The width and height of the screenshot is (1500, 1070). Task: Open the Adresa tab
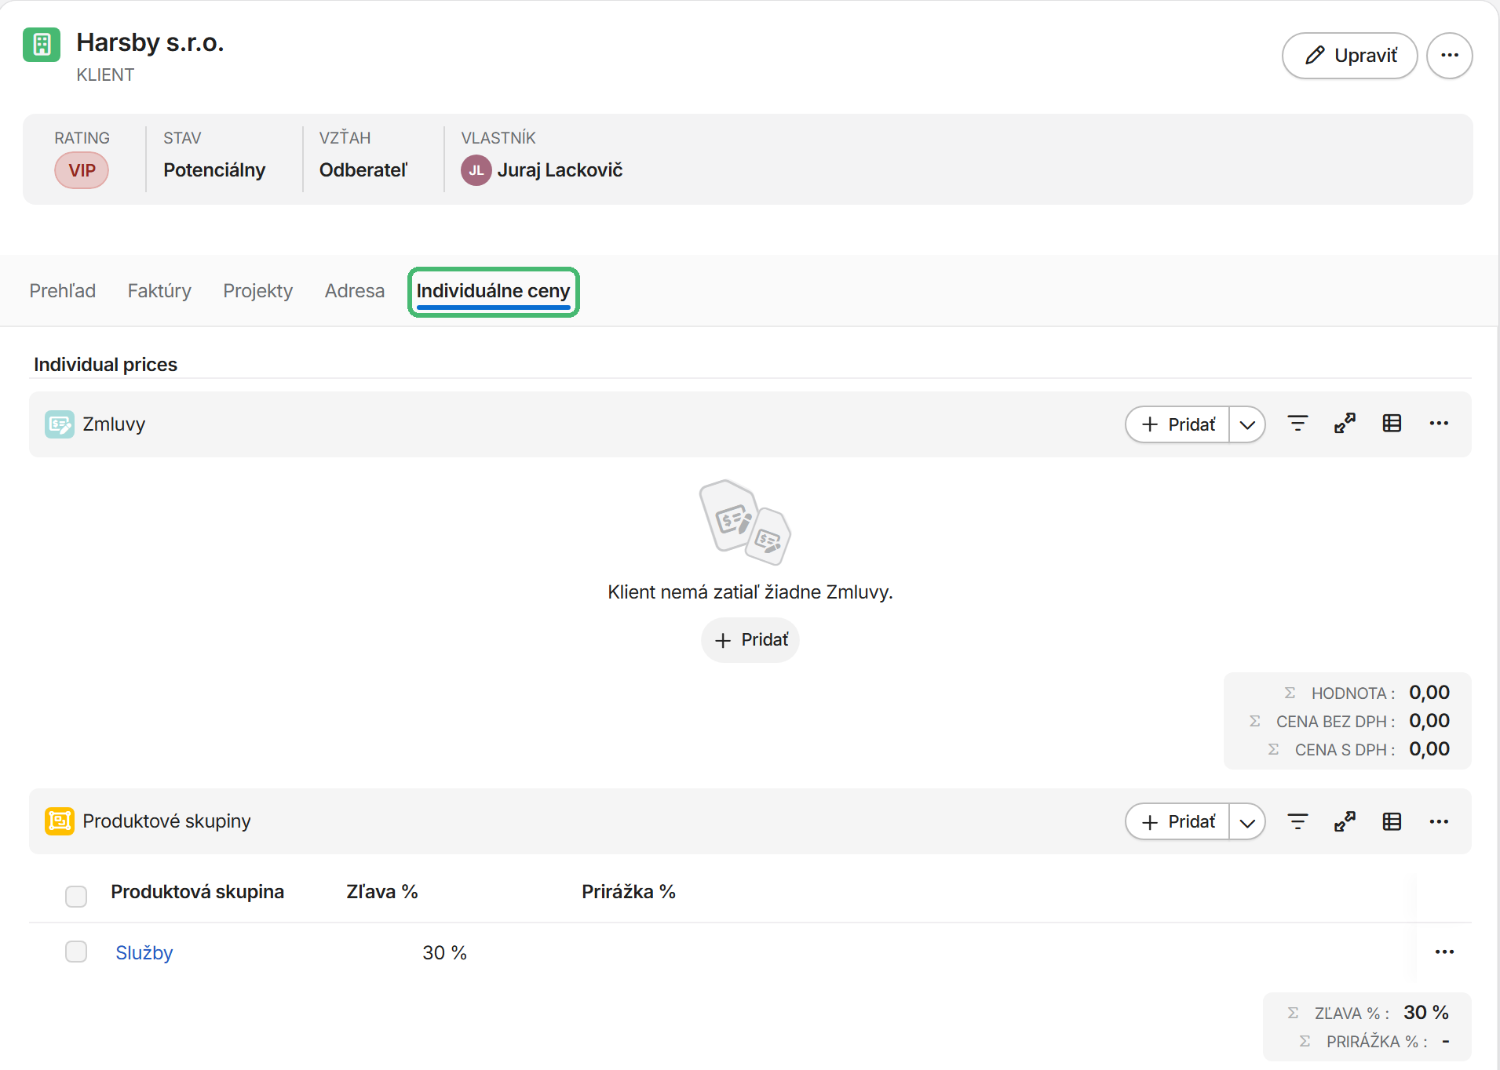[x=355, y=291]
